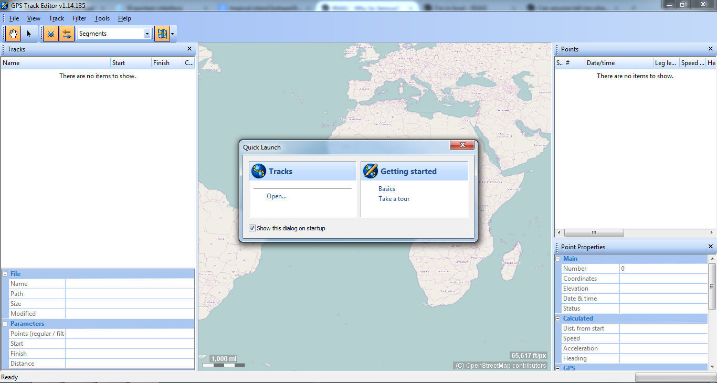Click the Points horizontal scrollbar thumb

[x=594, y=232]
